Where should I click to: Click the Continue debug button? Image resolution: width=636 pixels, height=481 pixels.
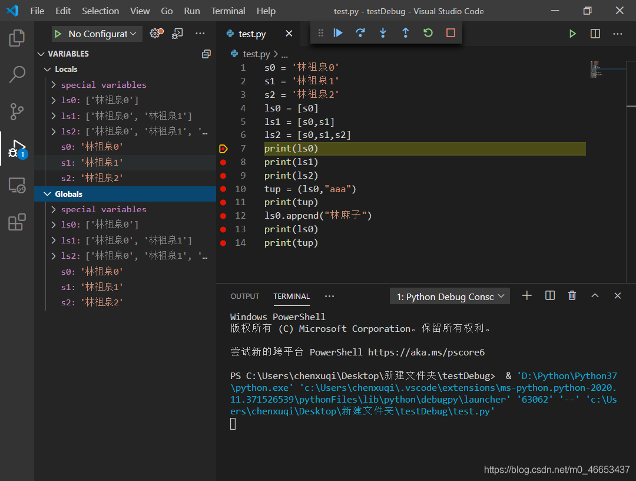[x=338, y=33]
